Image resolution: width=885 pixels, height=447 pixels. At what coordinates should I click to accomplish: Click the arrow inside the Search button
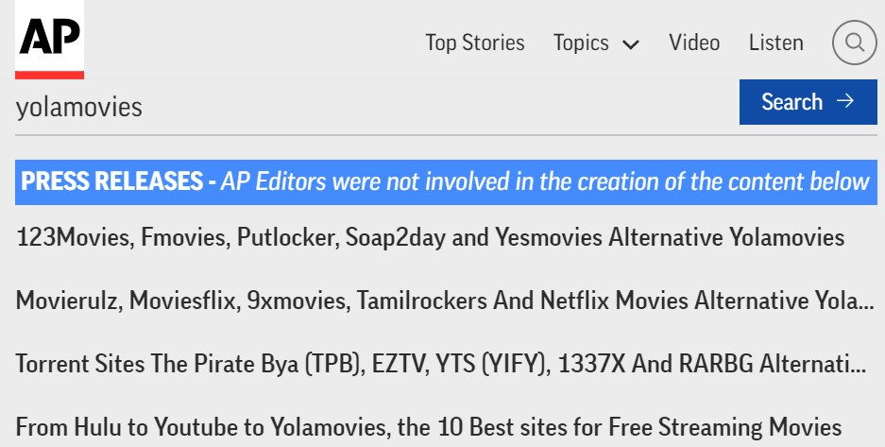click(x=845, y=101)
